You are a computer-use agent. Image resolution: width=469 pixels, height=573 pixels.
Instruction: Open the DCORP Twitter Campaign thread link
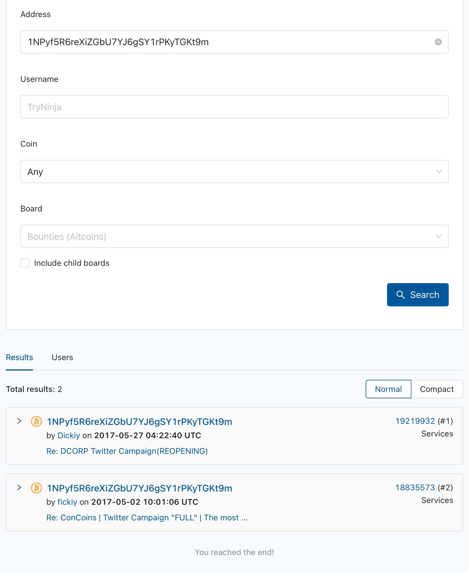click(127, 451)
